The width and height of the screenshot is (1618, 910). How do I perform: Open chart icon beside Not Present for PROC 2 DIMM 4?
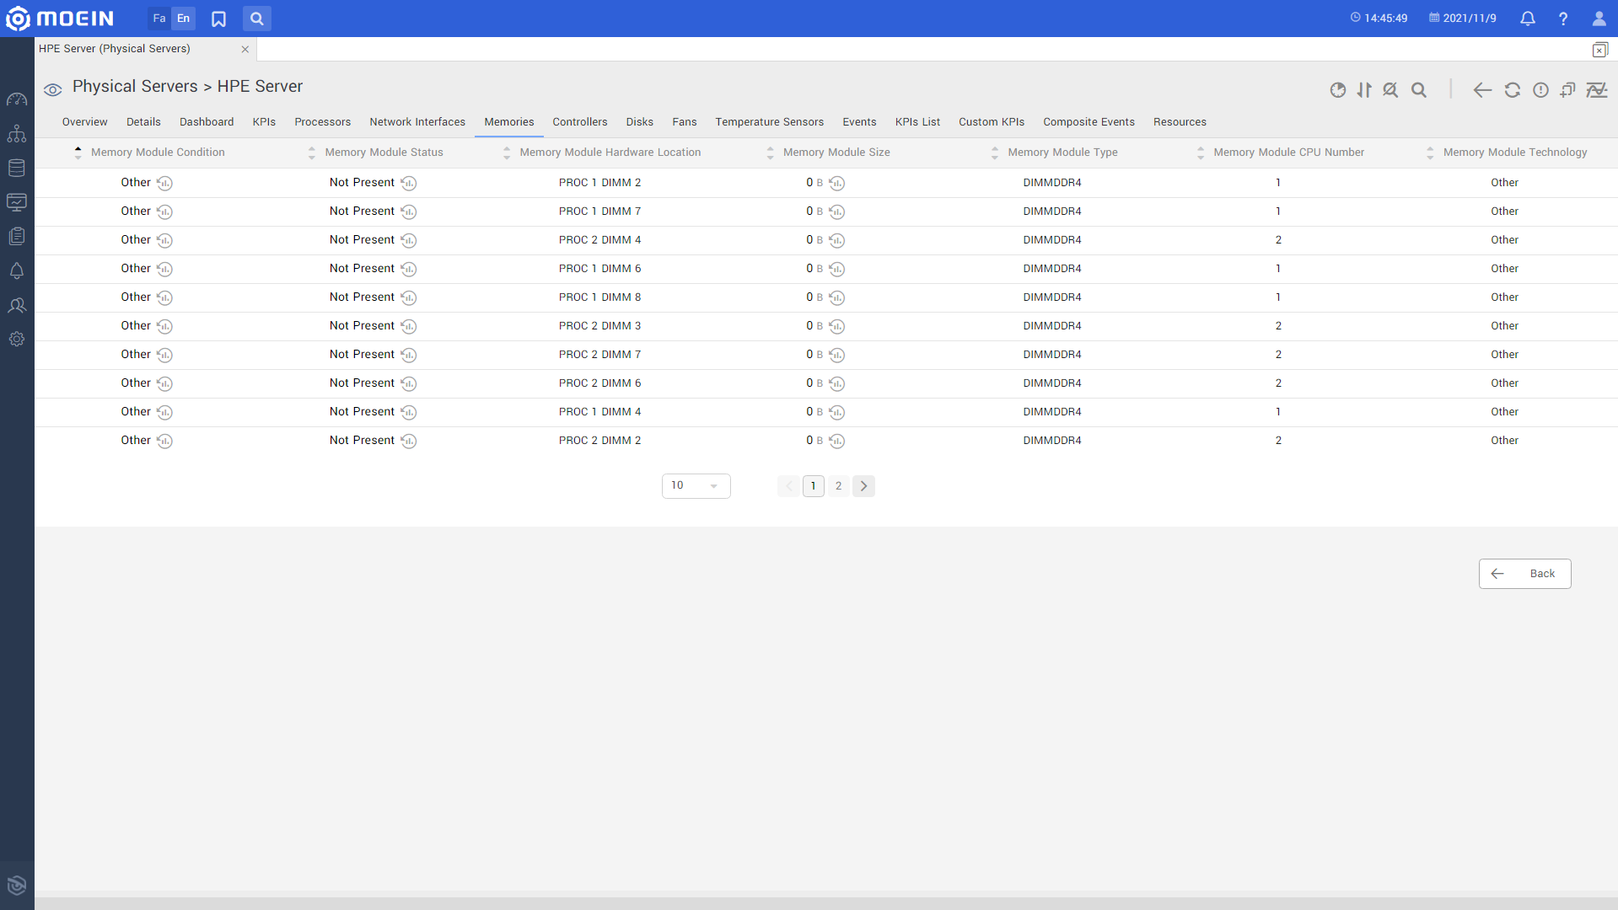coord(409,240)
